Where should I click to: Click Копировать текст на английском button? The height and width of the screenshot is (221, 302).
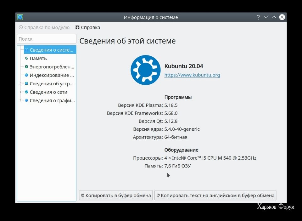[x=215, y=195]
